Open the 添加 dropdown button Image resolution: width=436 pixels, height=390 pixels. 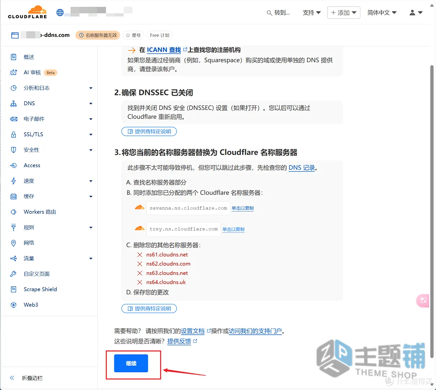pyautogui.click(x=344, y=13)
